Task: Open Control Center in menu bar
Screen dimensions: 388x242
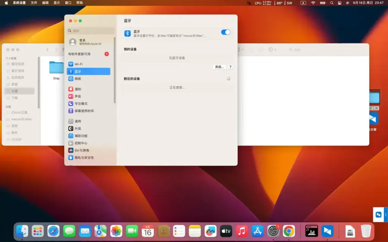Action: (340, 3)
